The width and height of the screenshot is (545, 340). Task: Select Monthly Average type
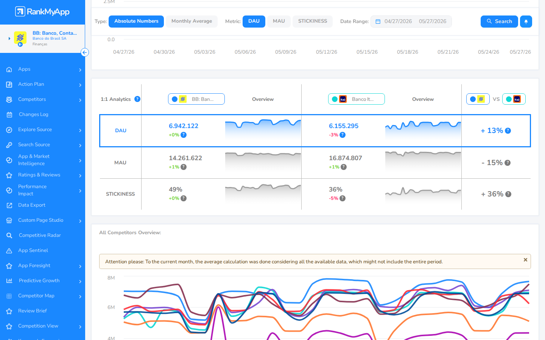pos(192,21)
